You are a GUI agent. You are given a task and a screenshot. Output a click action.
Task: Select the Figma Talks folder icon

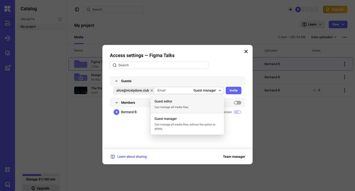80,64
